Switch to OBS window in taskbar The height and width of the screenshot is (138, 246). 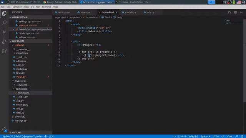click(x=24, y=2)
